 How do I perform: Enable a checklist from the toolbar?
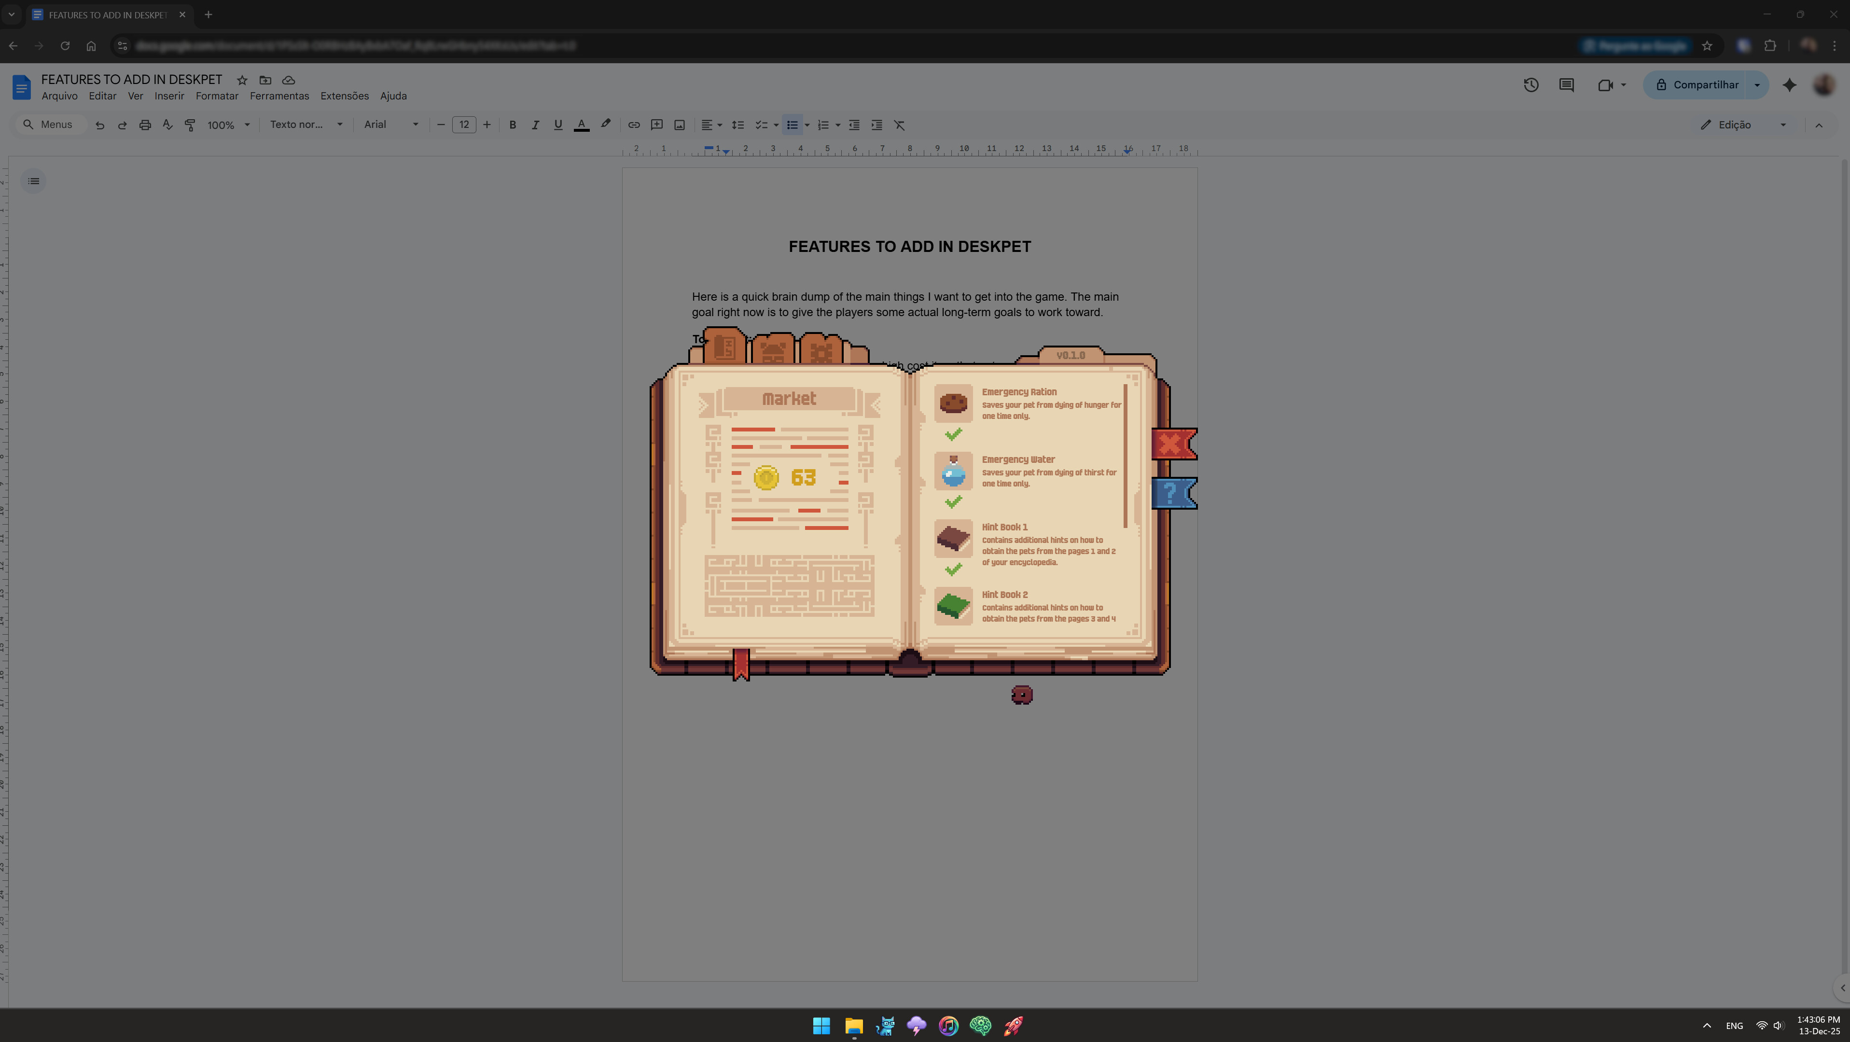(762, 124)
